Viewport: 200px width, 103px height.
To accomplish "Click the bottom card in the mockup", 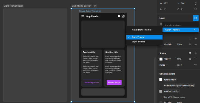I will (103, 92).
